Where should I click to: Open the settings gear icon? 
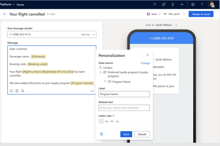[193, 4]
